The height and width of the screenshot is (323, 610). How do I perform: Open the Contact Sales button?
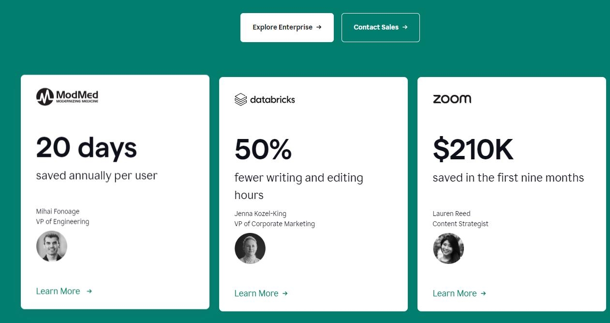381,28
